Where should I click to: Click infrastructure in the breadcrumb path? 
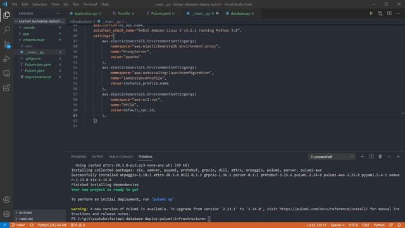pos(80,22)
